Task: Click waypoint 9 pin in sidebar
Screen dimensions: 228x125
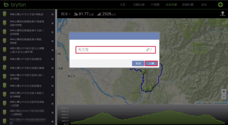Action: pyautogui.click(x=4, y=50)
